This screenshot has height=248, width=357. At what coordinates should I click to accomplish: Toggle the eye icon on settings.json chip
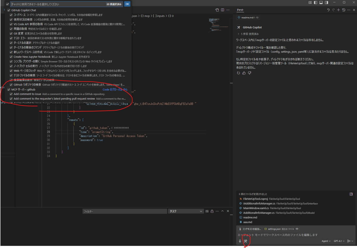coord(297,229)
